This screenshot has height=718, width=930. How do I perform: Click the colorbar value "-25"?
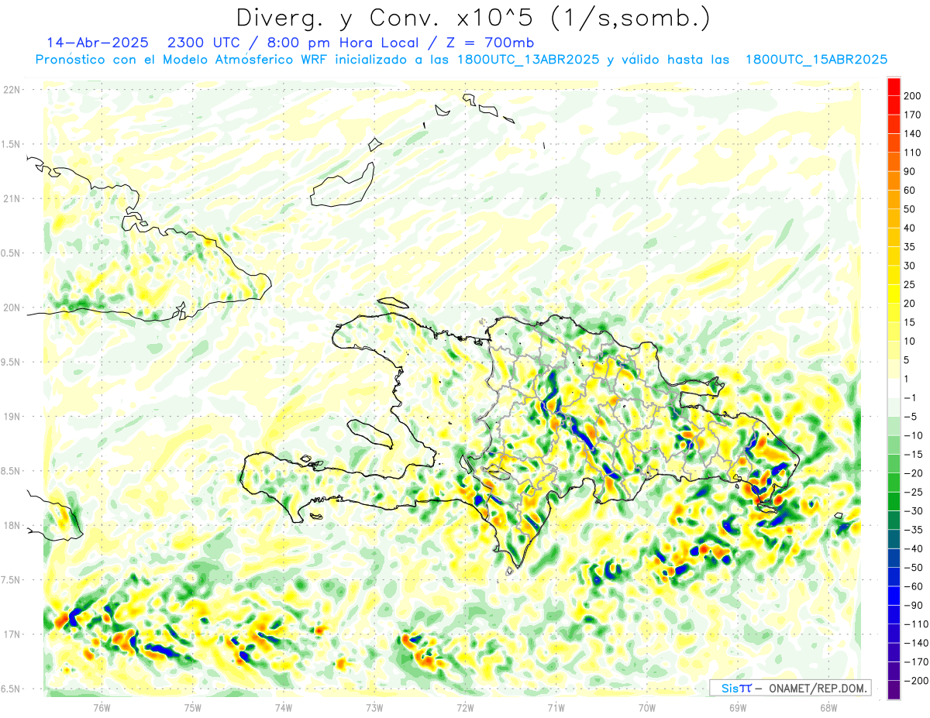(x=914, y=492)
